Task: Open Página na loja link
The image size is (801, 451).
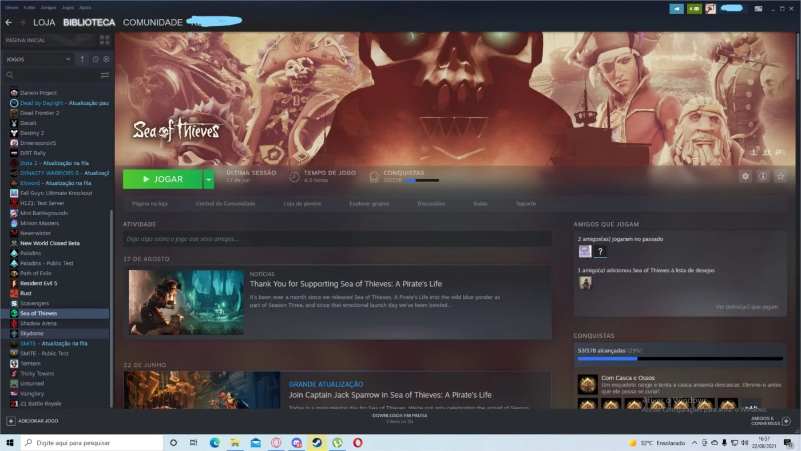Action: click(150, 204)
